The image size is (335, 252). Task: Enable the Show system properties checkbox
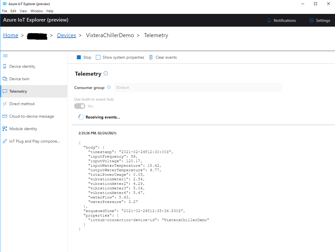click(x=98, y=57)
